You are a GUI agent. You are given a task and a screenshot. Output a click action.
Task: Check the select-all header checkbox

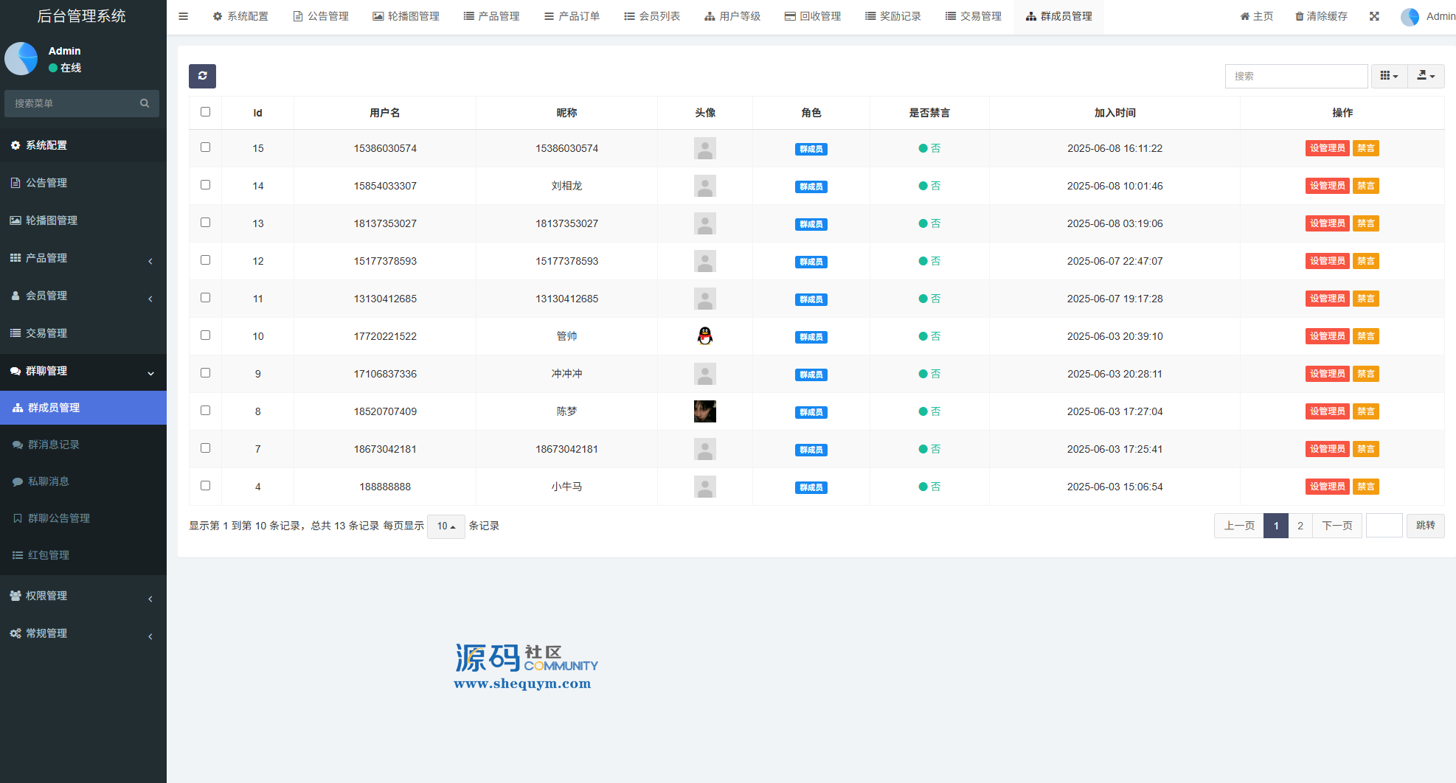pyautogui.click(x=205, y=112)
